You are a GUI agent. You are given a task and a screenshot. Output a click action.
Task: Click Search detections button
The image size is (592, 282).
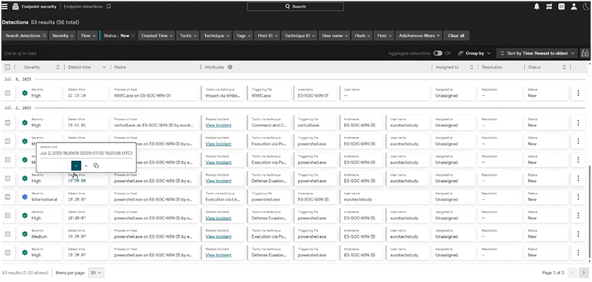click(x=26, y=35)
